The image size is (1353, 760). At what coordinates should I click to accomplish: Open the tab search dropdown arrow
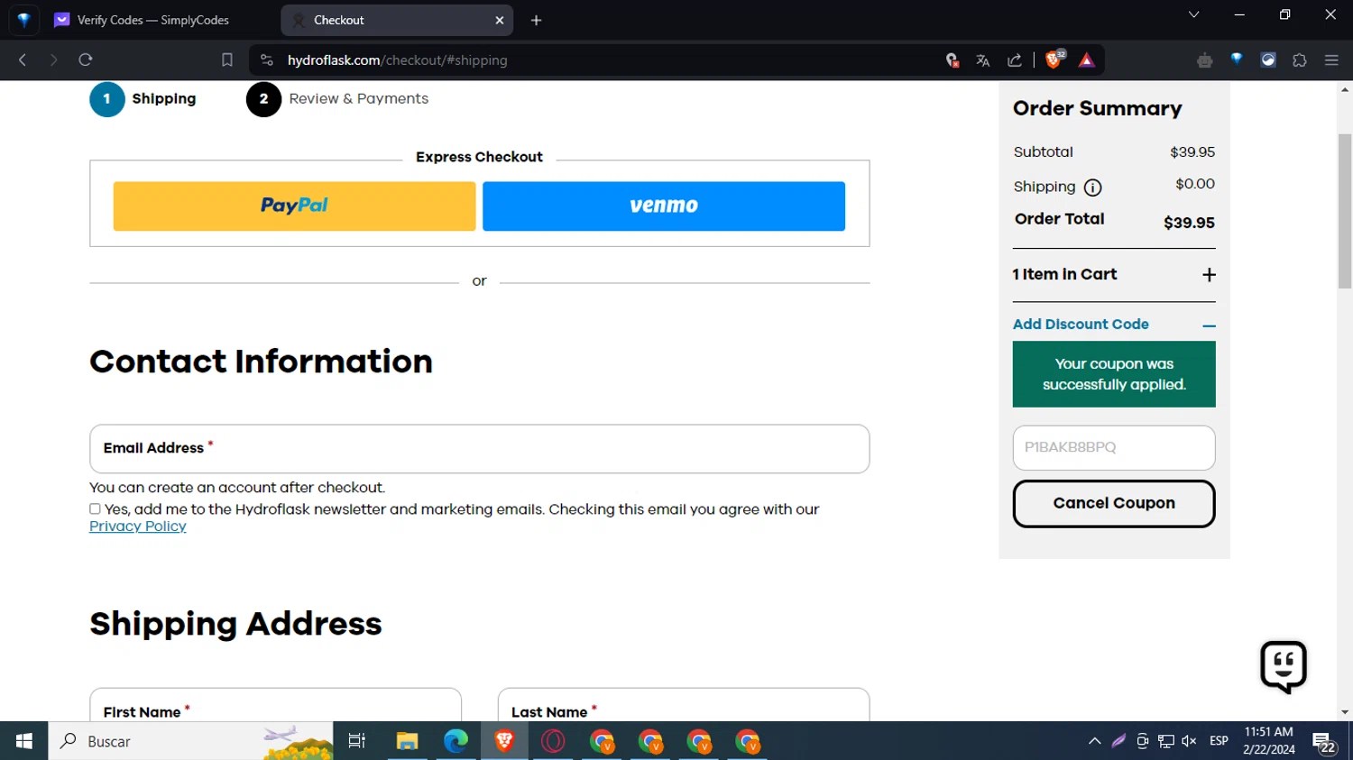pos(1193,14)
